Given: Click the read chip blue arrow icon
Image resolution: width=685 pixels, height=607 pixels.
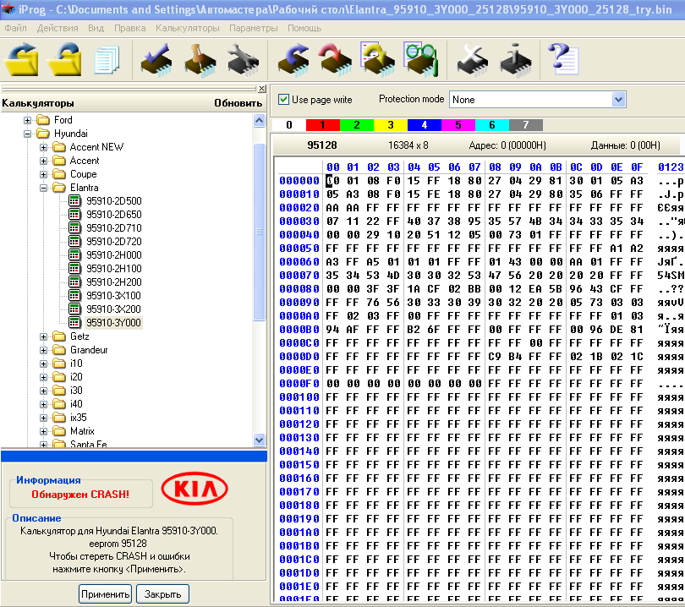Looking at the screenshot, I should pyautogui.click(x=293, y=60).
